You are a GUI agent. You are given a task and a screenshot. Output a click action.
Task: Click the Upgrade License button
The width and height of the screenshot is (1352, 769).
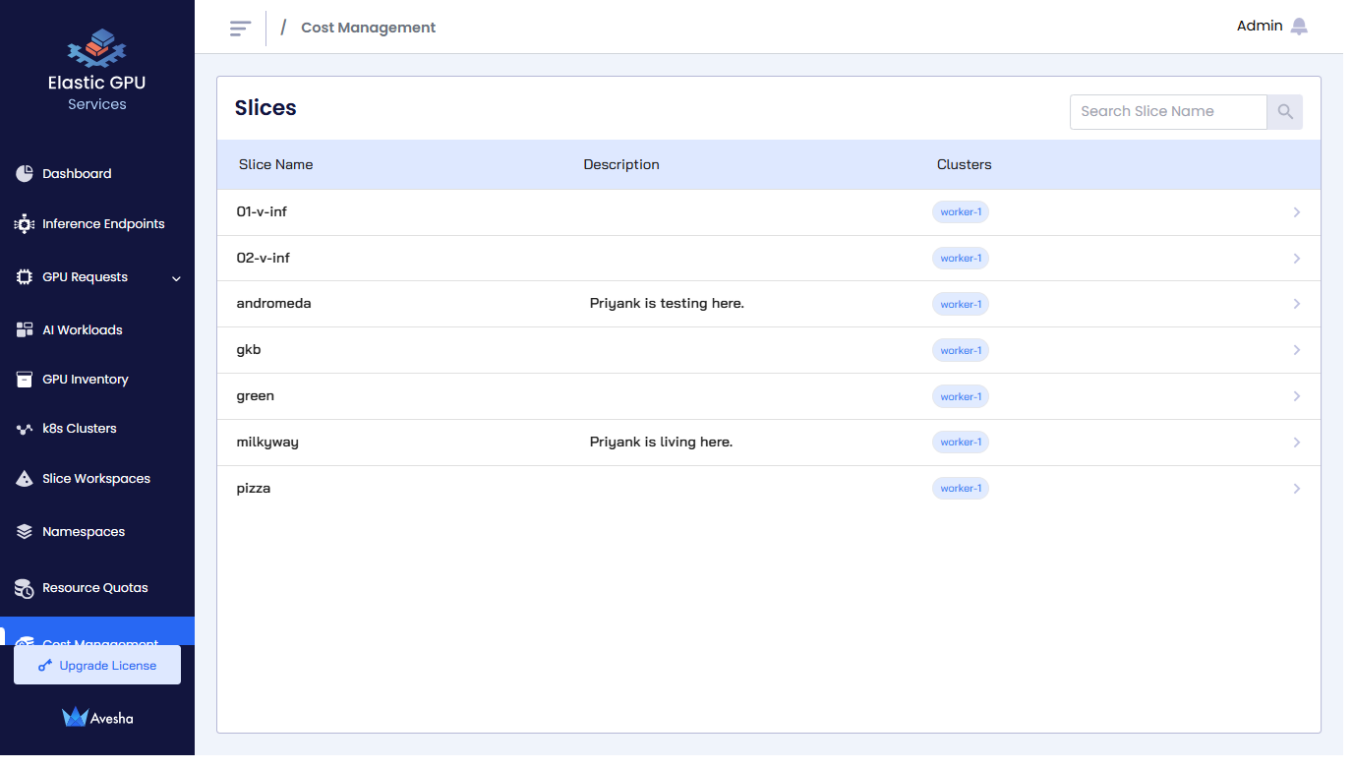tap(97, 666)
